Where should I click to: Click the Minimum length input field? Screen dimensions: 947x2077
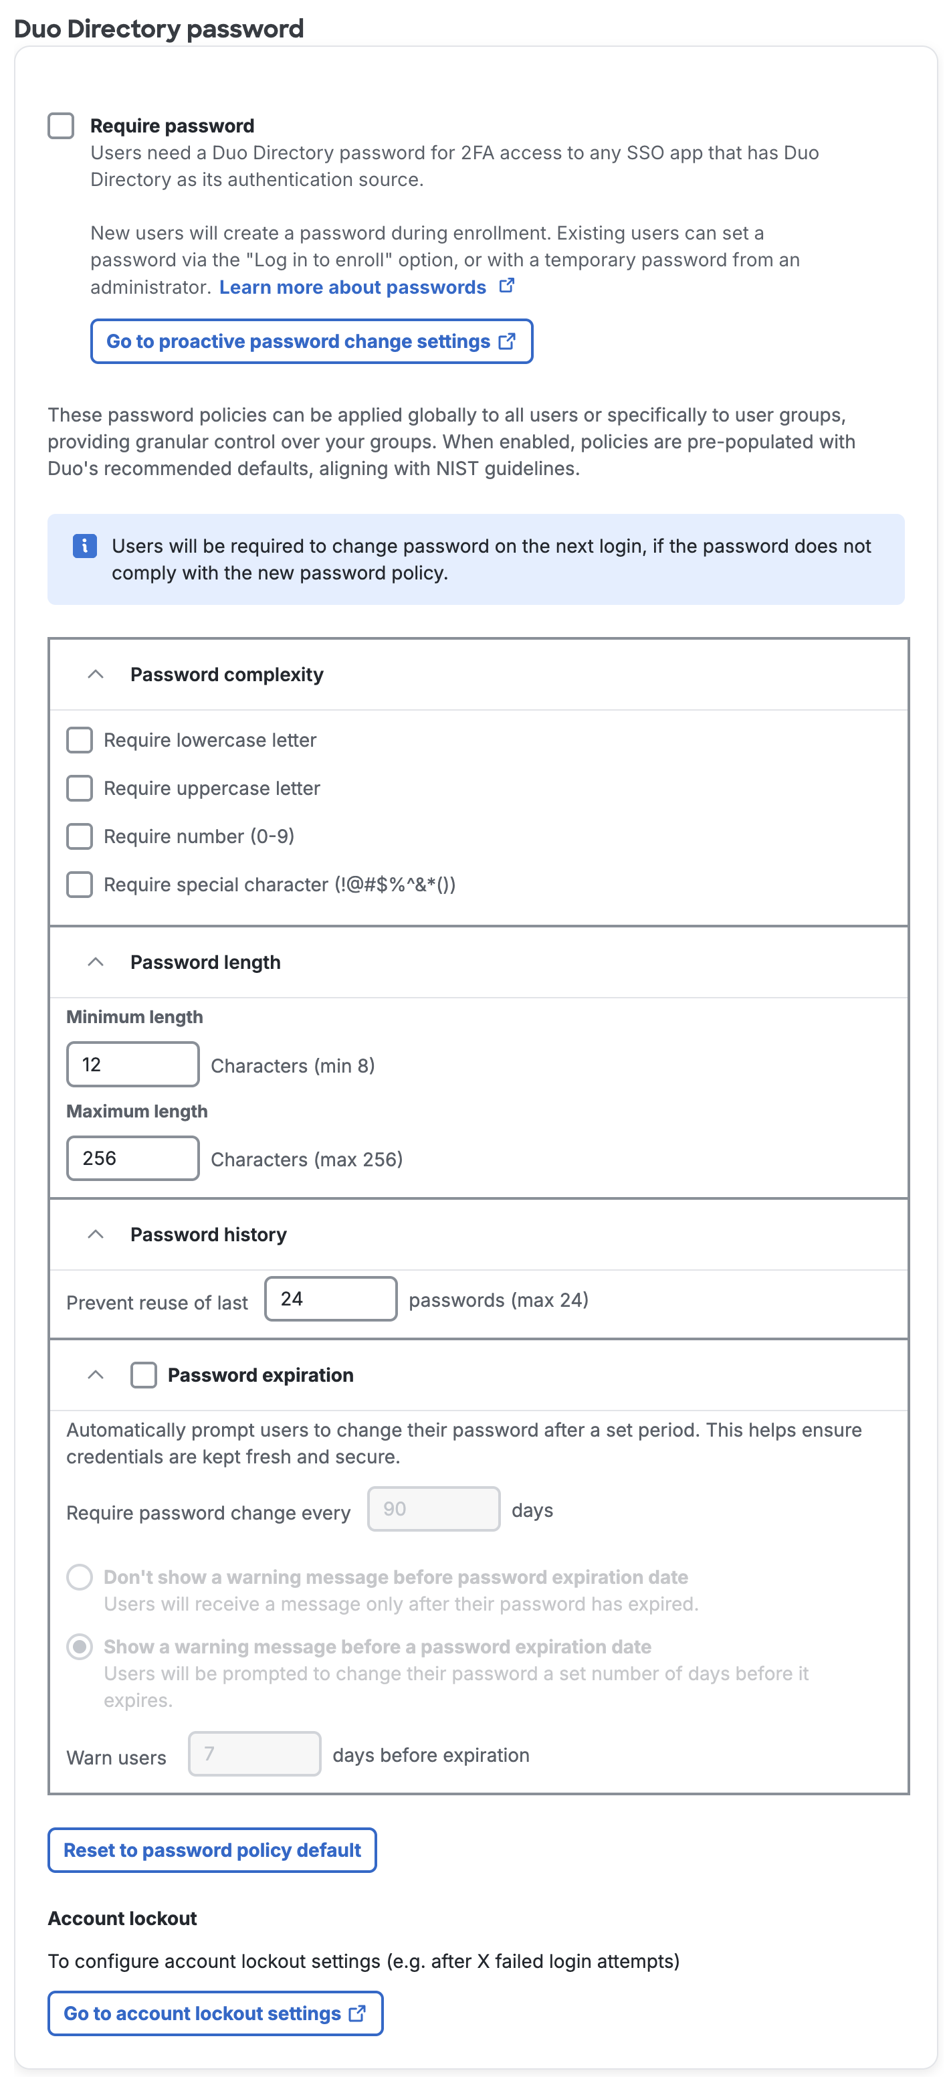tap(133, 1065)
